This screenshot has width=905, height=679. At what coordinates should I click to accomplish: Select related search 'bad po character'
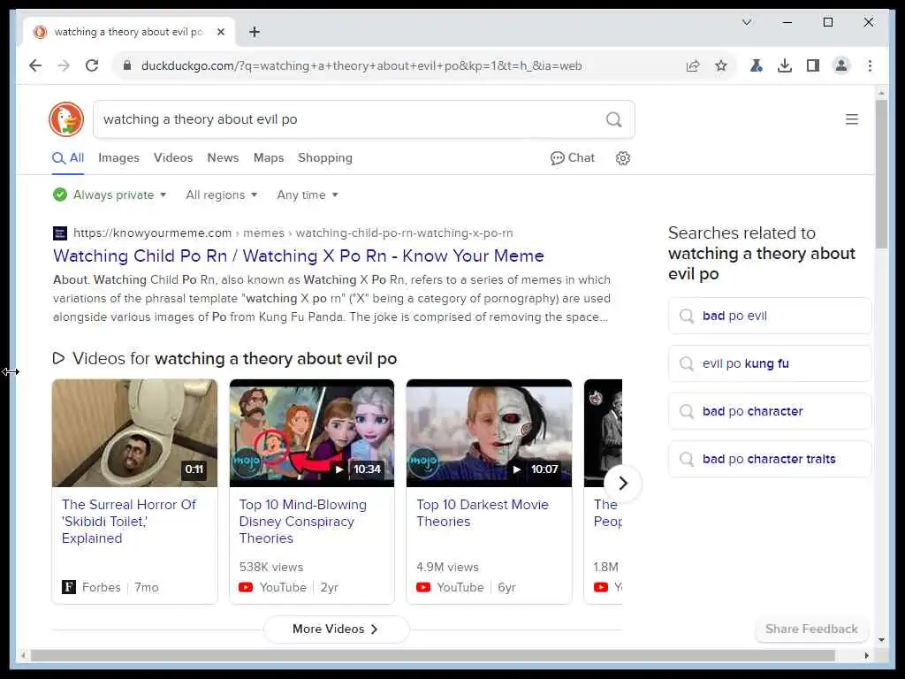[770, 411]
